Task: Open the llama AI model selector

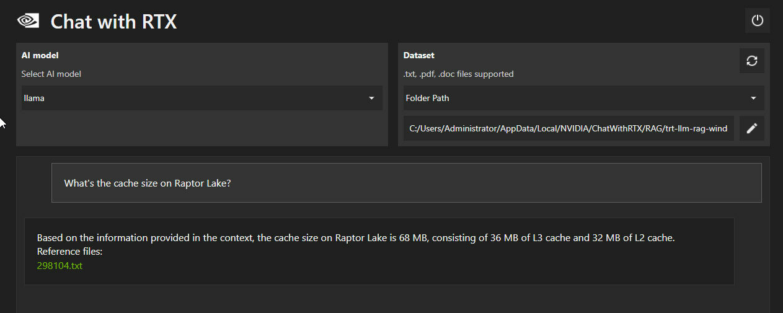Action: point(201,98)
